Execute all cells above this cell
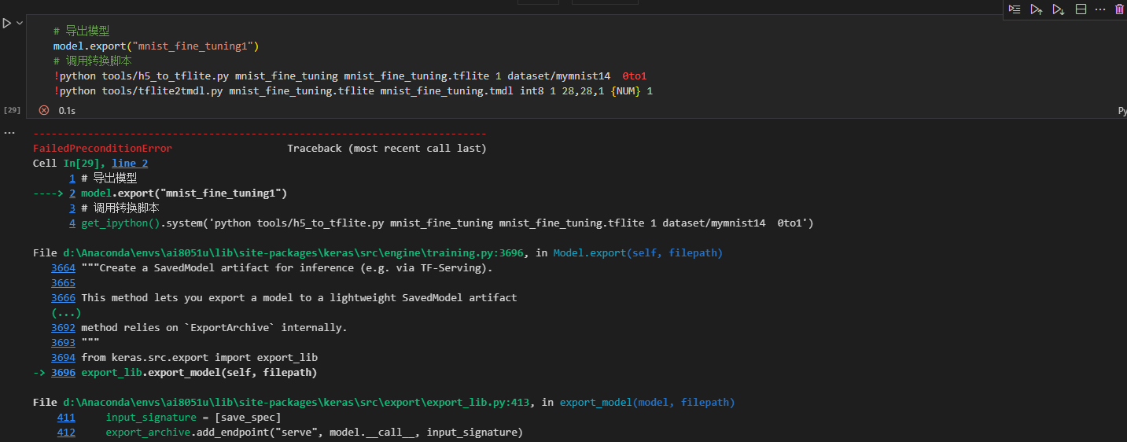 coord(1037,9)
